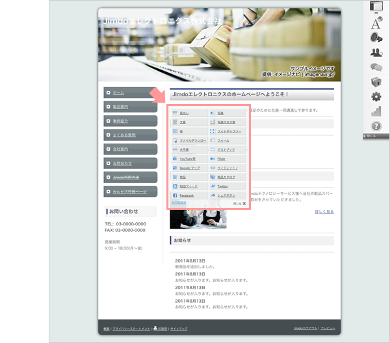Open the みんビズ特典ページ navigation item
This screenshot has width=390, height=343.
click(x=131, y=192)
